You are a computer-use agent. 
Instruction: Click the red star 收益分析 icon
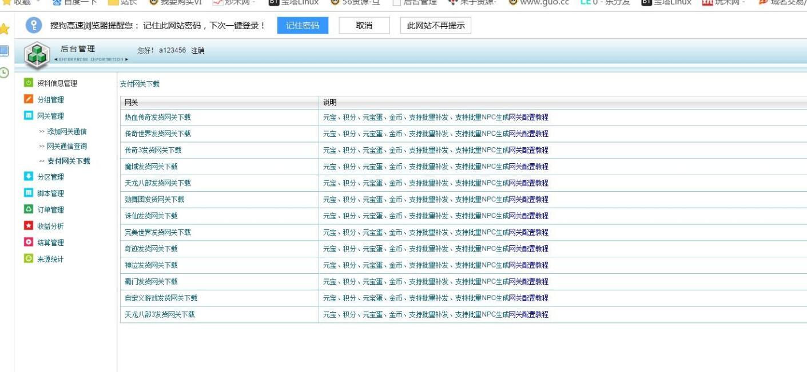pyautogui.click(x=29, y=226)
